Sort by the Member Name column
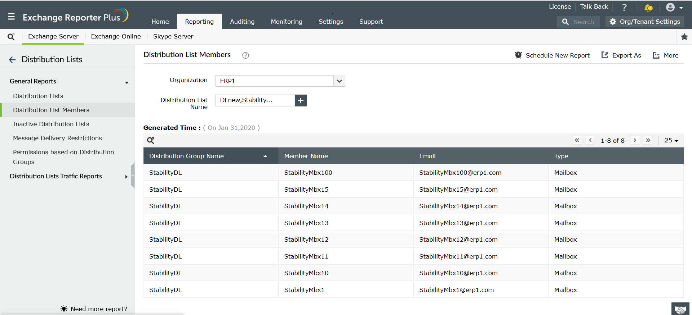The height and width of the screenshot is (315, 692). coord(306,156)
